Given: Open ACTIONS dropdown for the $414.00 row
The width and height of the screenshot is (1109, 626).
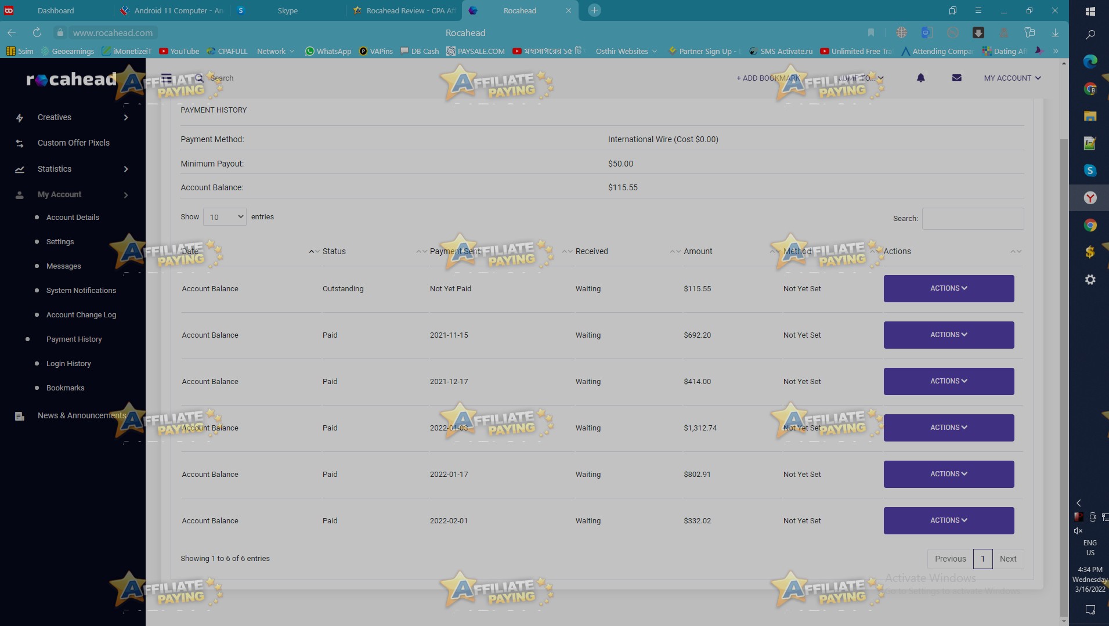Looking at the screenshot, I should tap(949, 381).
